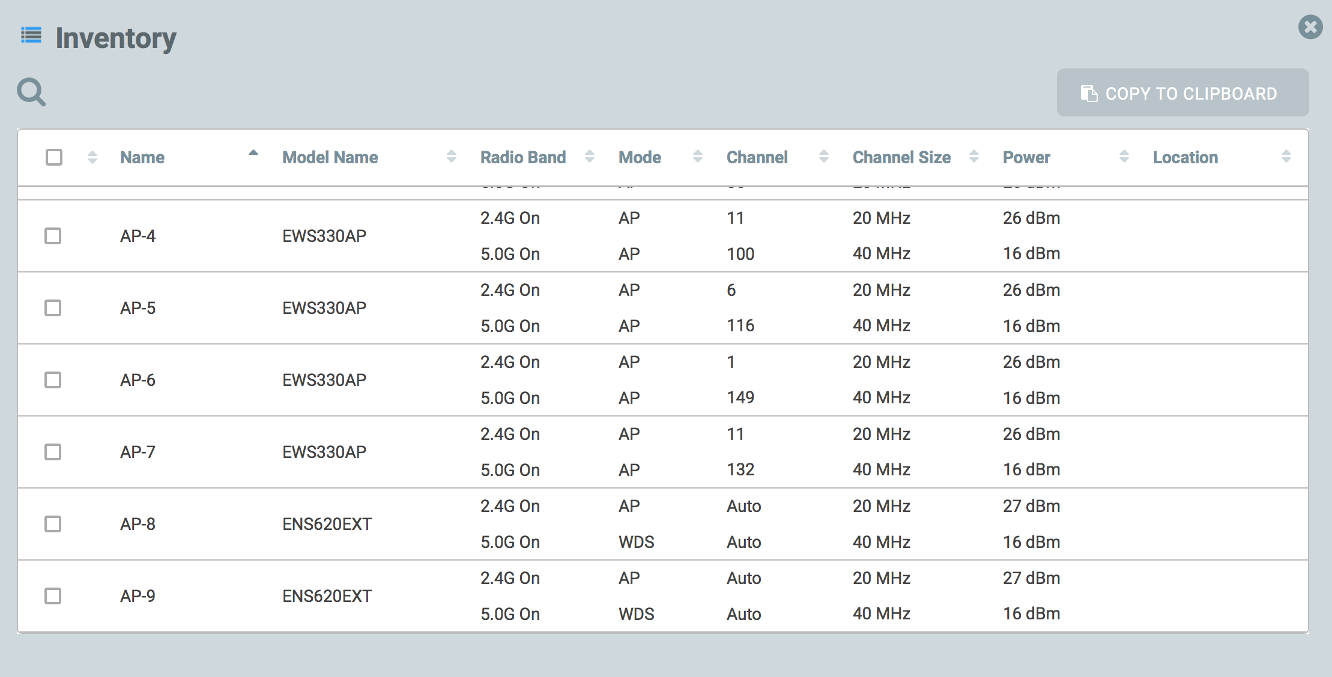Select the AP-7 name cell
This screenshot has height=677, width=1332.
tap(138, 452)
